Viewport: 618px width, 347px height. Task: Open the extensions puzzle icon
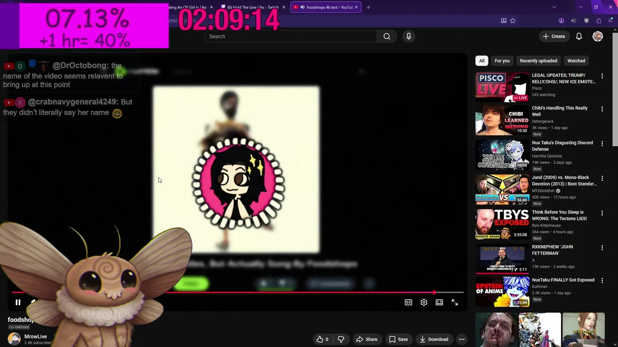pos(599,21)
